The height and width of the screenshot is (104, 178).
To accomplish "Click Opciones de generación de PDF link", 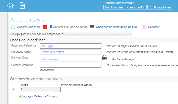I will (x=117, y=27).
